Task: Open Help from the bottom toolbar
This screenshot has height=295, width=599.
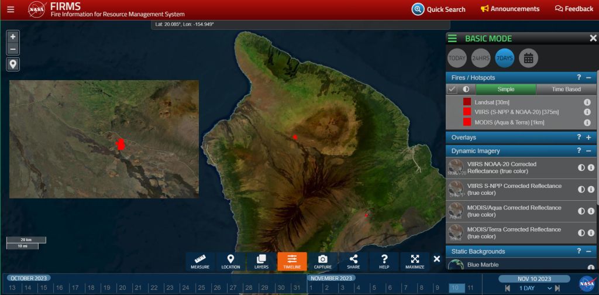Action: (384, 262)
